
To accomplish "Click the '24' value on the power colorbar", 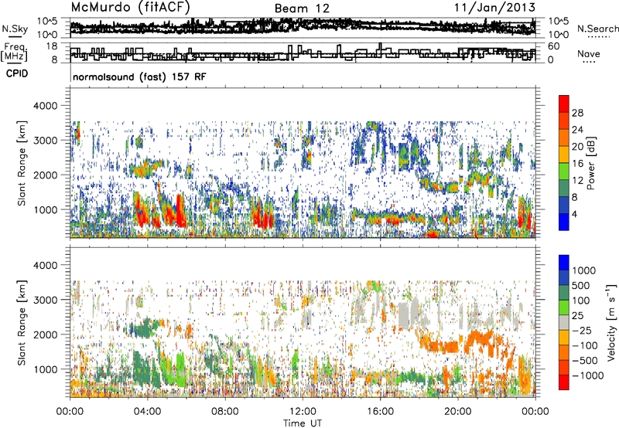I will pos(577,130).
